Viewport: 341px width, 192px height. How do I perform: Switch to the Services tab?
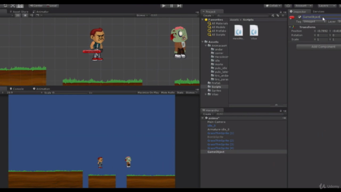[319, 12]
